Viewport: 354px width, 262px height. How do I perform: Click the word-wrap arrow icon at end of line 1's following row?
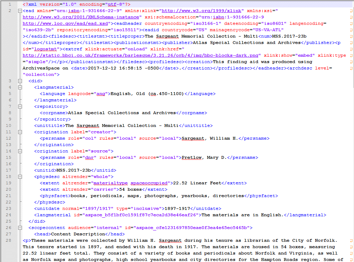coord(351,11)
